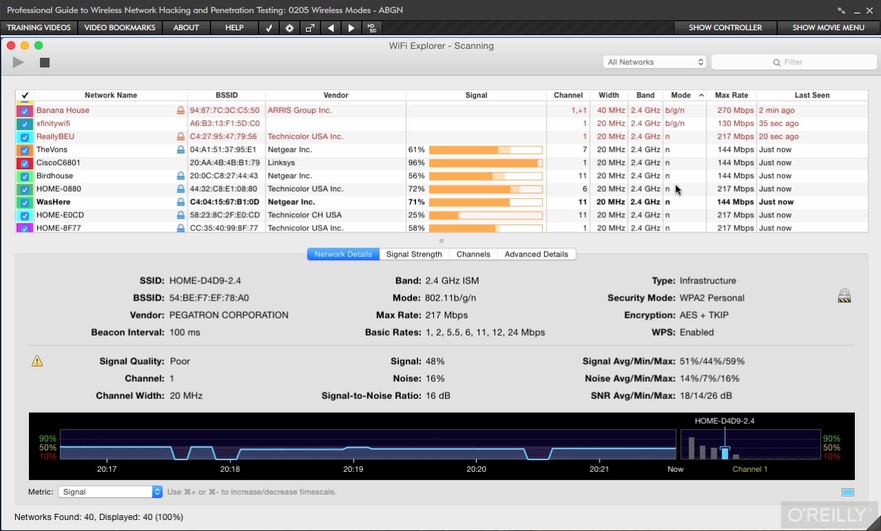Uncheck the CiscoC6801 network checkbox
The height and width of the screenshot is (531, 881).
(x=25, y=163)
